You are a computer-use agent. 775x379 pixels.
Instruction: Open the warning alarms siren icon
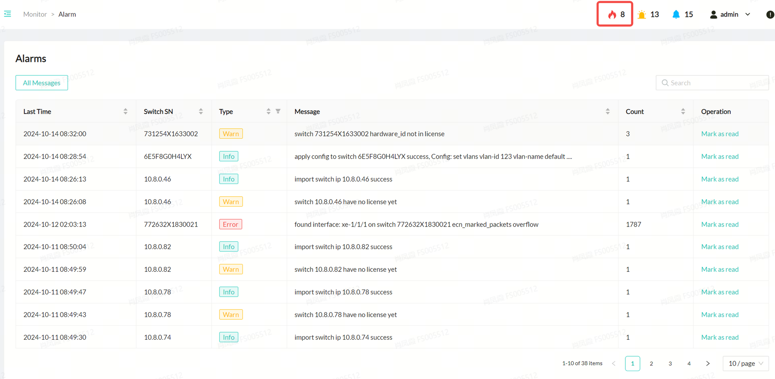(x=642, y=14)
